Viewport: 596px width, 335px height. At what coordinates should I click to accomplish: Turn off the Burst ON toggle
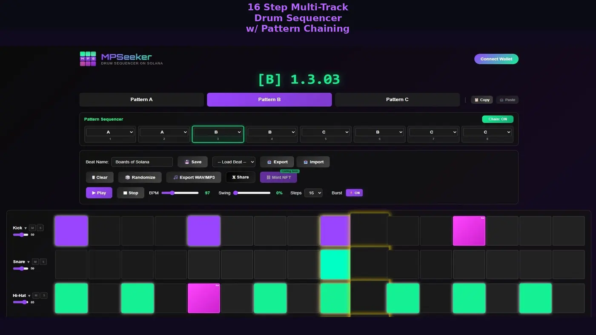click(354, 193)
